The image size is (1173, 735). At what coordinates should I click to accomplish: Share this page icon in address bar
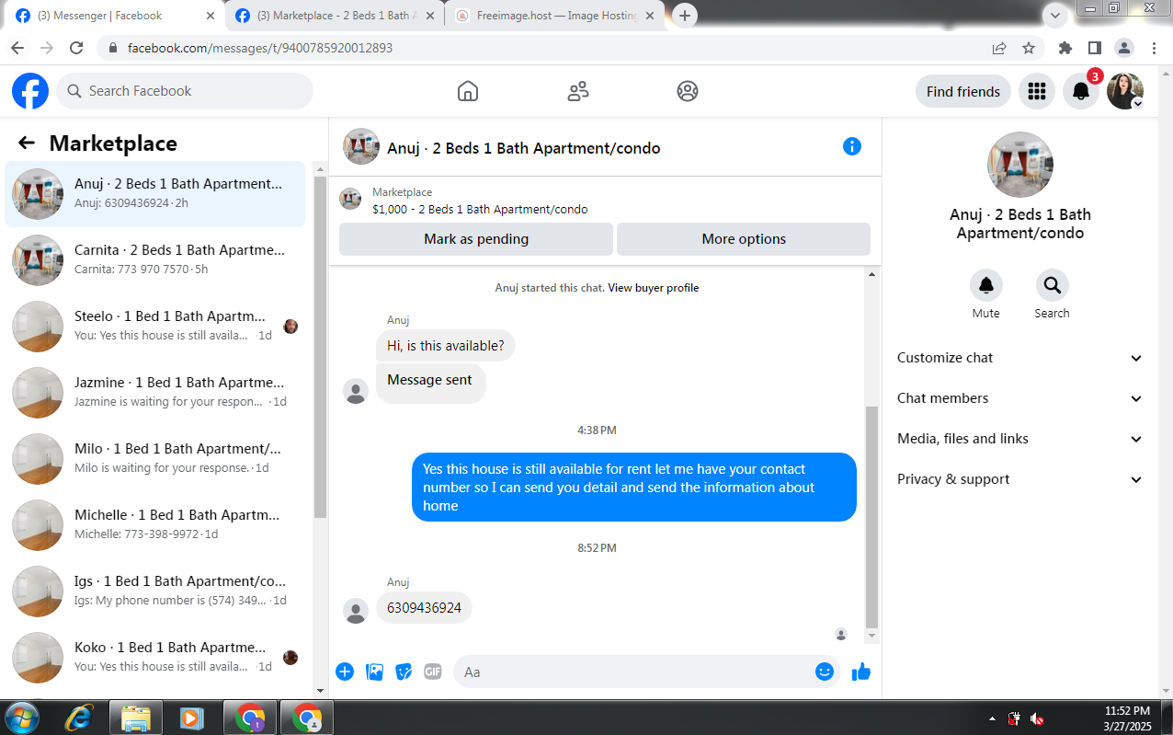pos(999,48)
